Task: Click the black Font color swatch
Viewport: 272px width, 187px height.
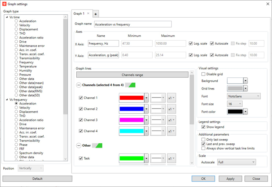Action: [x=235, y=111]
